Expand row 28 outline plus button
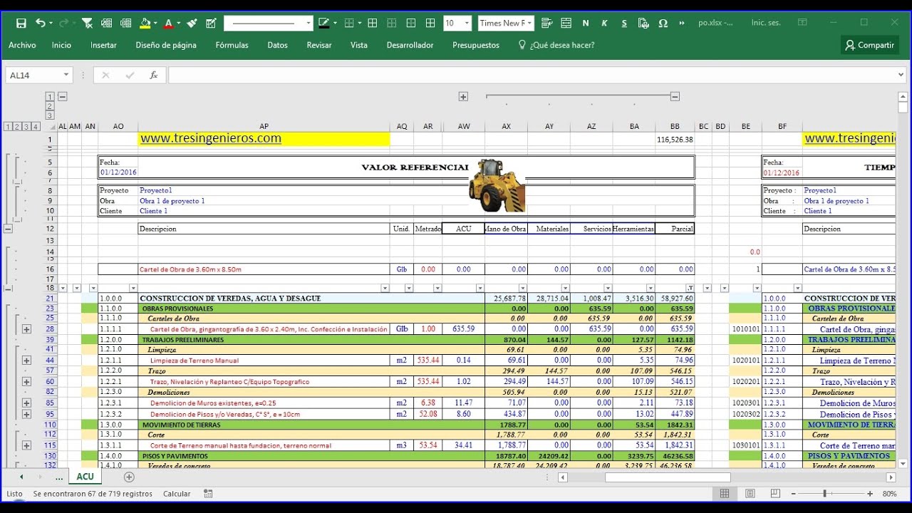The image size is (912, 513). click(26, 329)
